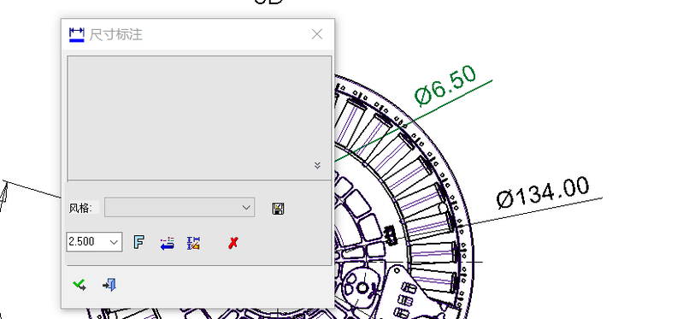Select the Ø134.00 dimension text

[543, 192]
